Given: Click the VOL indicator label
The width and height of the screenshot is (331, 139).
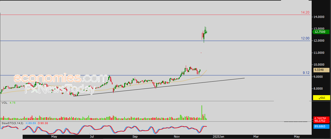Looking at the screenshot, I should click(x=4, y=103).
